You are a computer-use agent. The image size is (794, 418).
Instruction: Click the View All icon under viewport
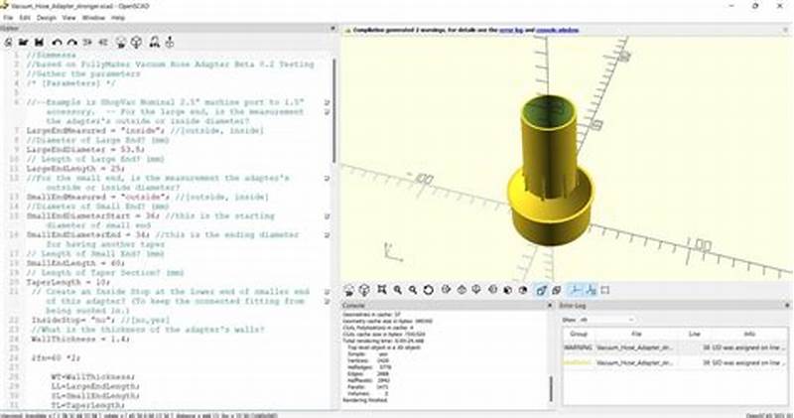[x=382, y=290]
